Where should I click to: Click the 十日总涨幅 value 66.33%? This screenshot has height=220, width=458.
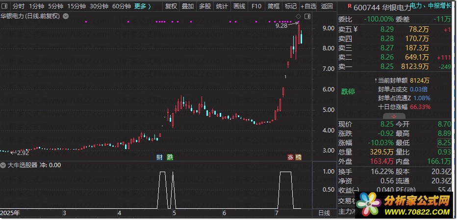[x=420, y=107]
